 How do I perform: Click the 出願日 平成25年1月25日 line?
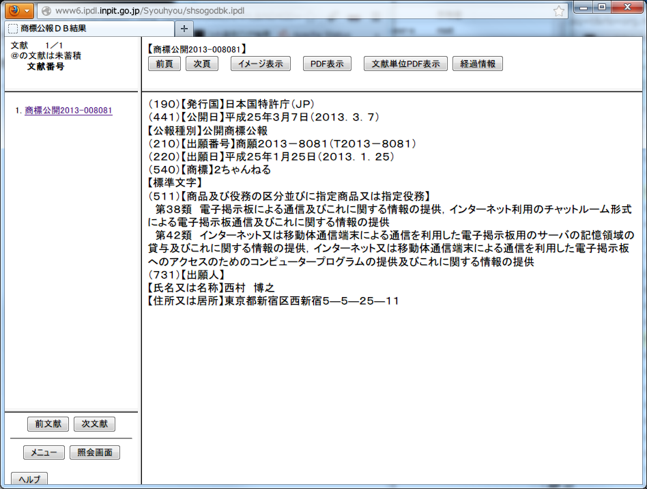click(271, 157)
